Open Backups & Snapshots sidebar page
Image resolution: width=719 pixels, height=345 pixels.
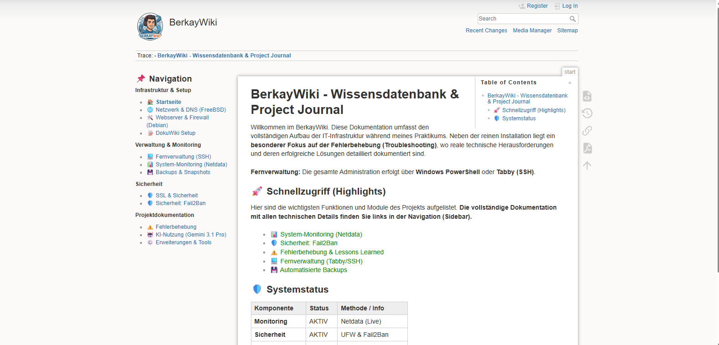(x=183, y=172)
